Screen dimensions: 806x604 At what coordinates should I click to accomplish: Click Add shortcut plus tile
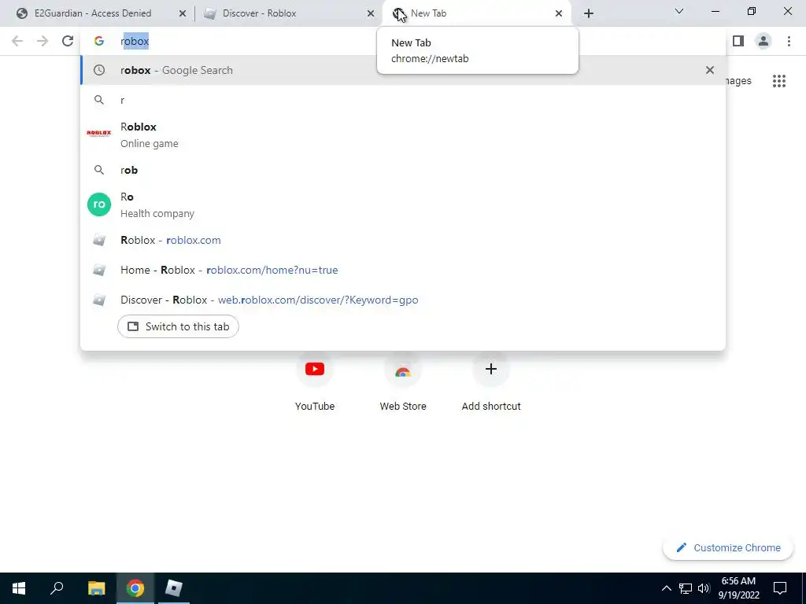pos(491,381)
